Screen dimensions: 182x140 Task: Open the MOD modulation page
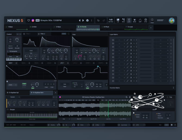coord(134,20)
